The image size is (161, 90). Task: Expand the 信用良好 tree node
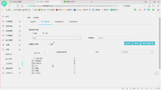[x=32, y=61]
